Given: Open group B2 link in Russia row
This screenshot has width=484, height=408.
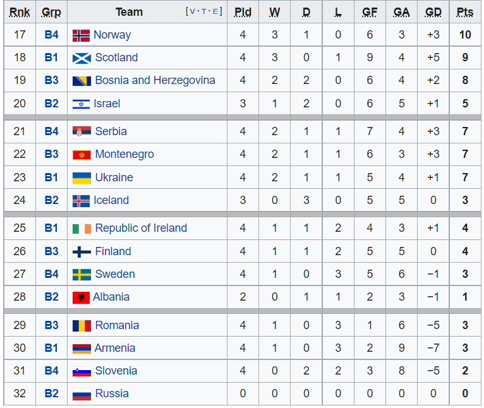Looking at the screenshot, I should coord(51,393).
